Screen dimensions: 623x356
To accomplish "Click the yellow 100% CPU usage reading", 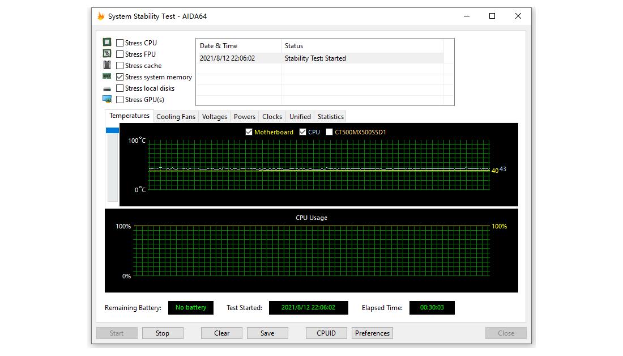I will coord(500,226).
